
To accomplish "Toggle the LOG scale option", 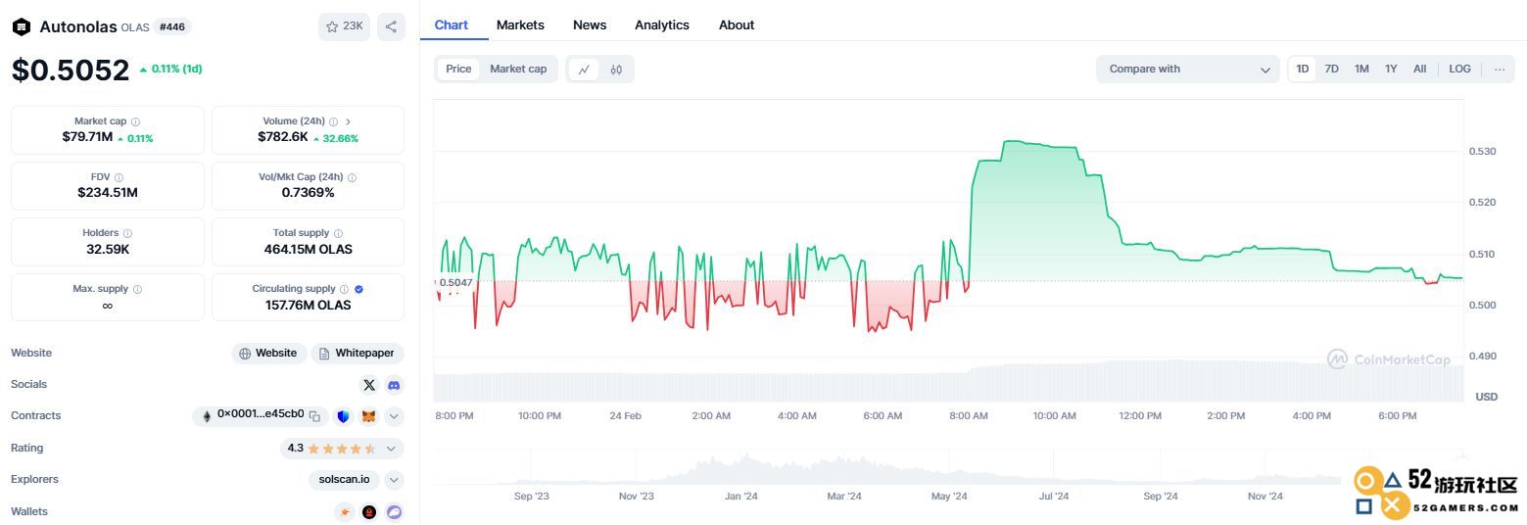I will [x=1459, y=69].
